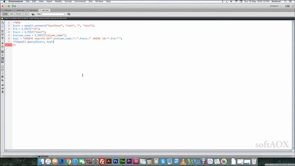
Task: Open the Edit menu
Action: pos(34,1)
